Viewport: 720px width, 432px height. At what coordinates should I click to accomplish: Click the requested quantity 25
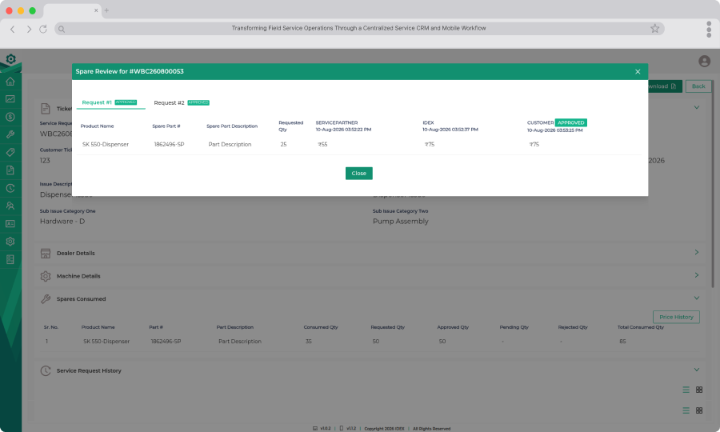[283, 144]
